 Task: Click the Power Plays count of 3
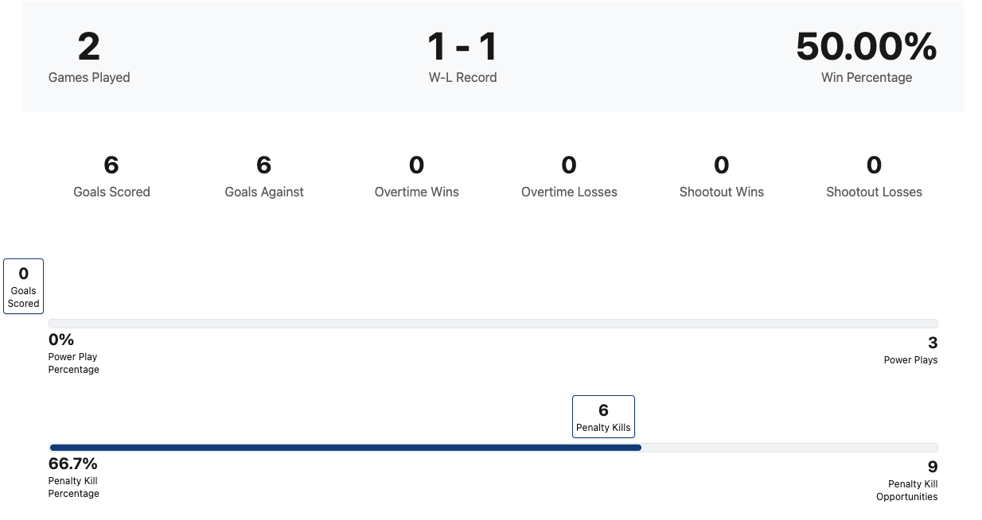[933, 343]
